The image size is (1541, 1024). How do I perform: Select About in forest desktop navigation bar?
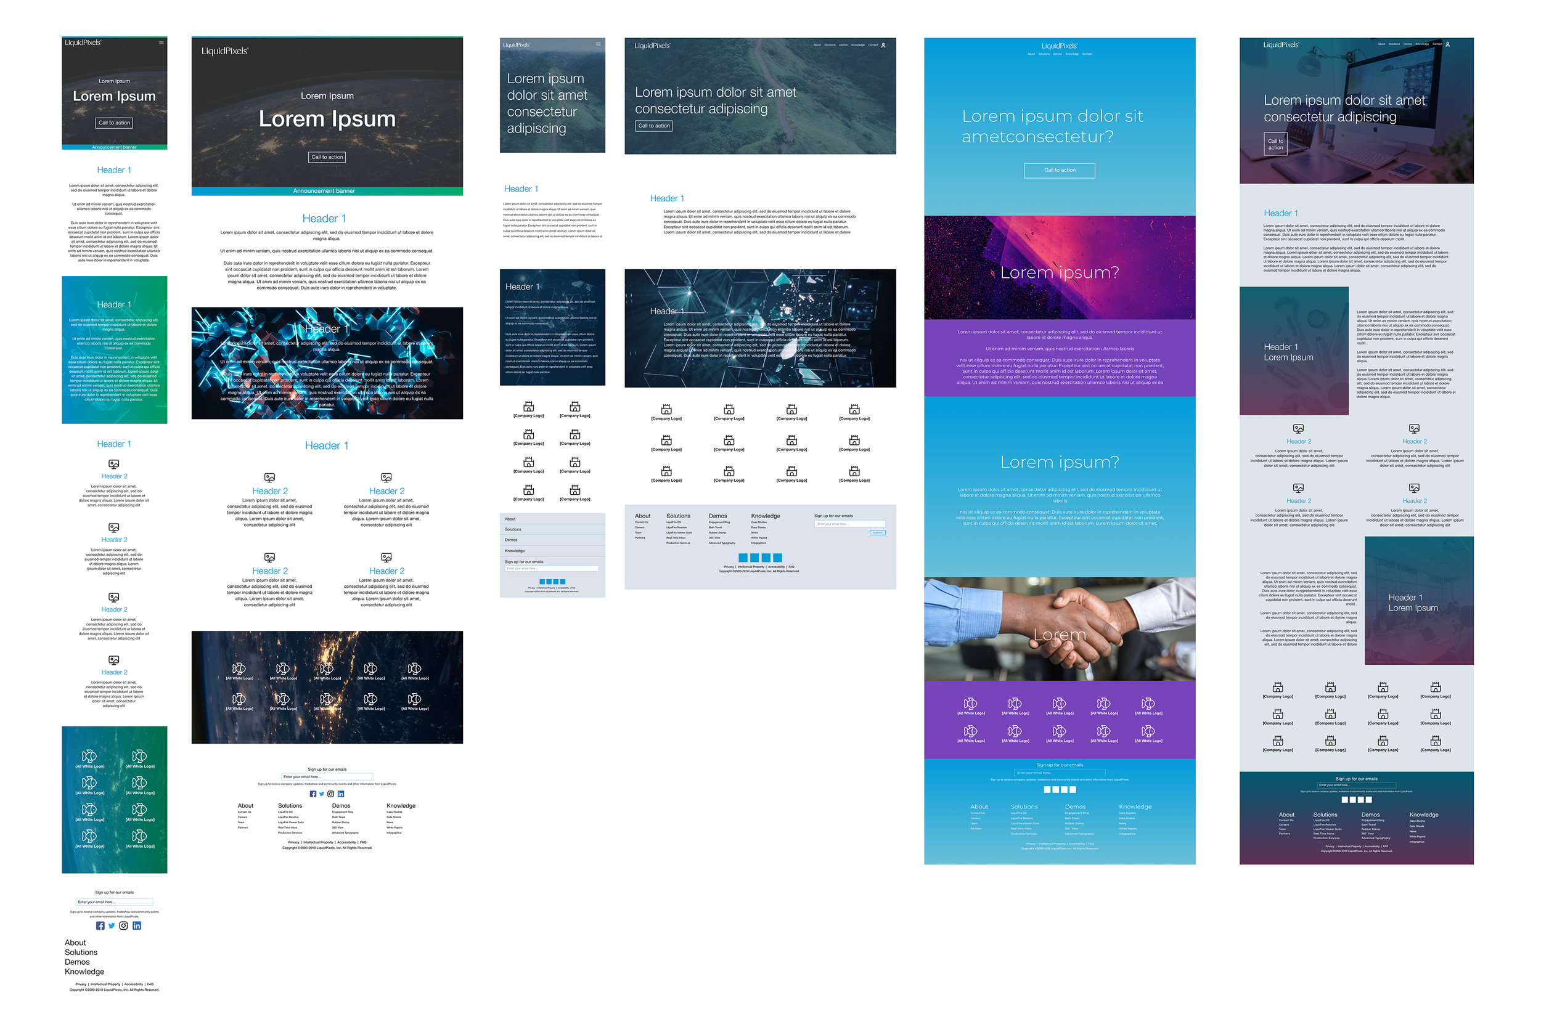pos(817,45)
